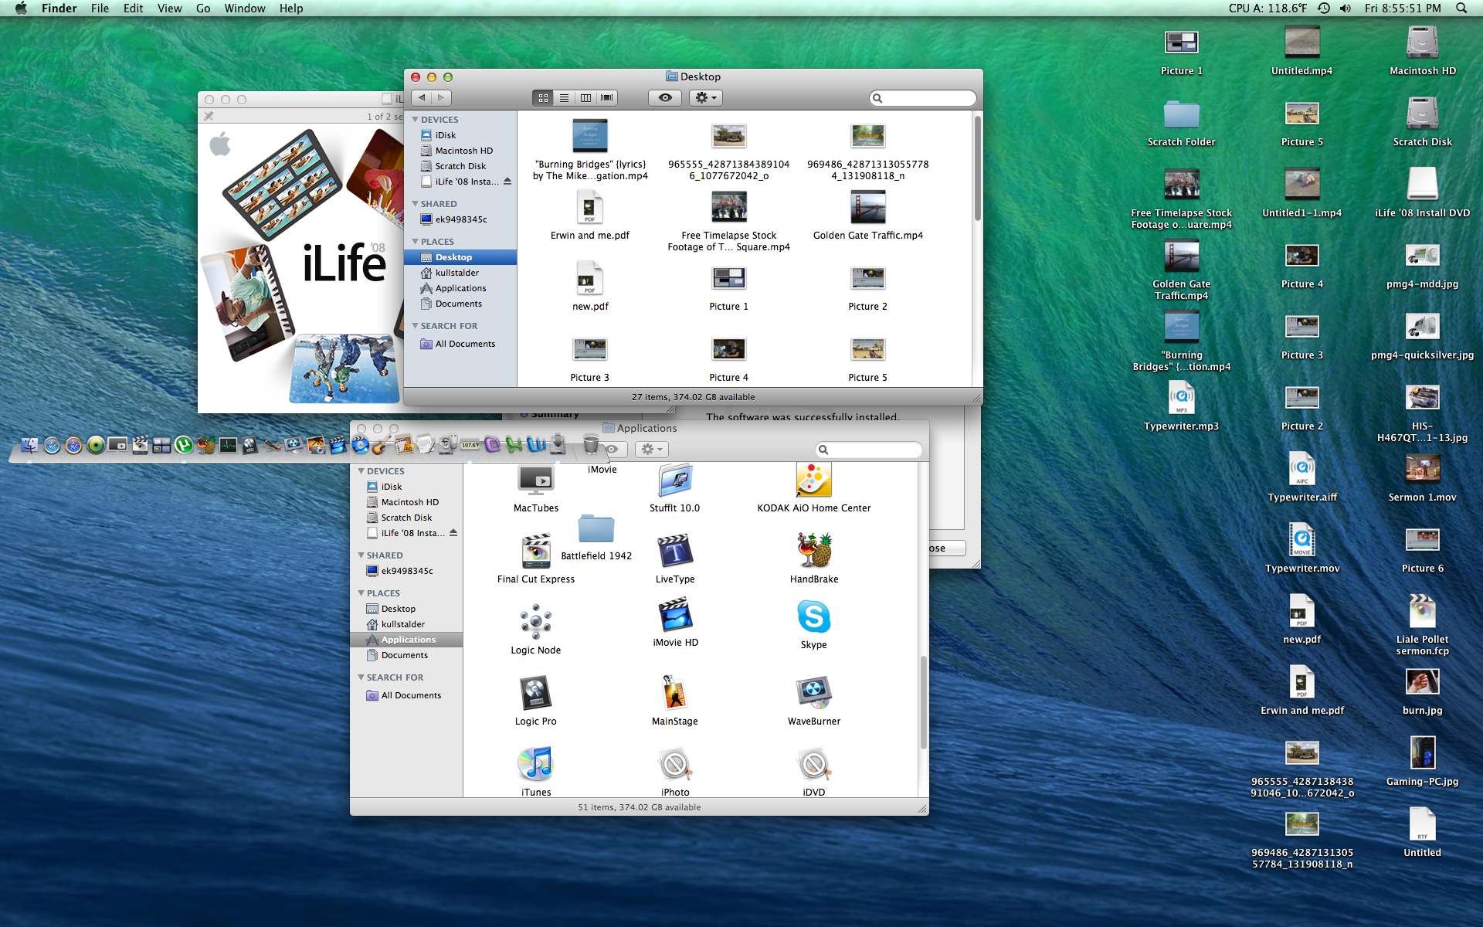This screenshot has height=927, width=1483.
Task: Launch GarageBand guitar icon in Dock
Action: tap(381, 445)
